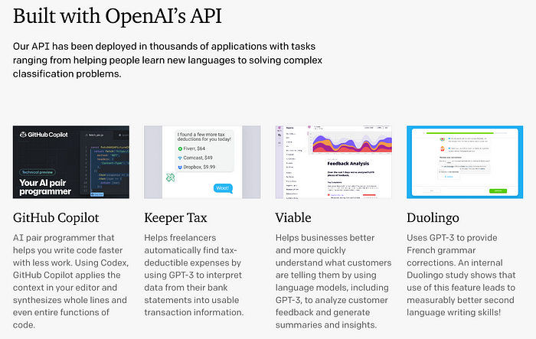Click the 'Technical preview' badge in Copilot image
This screenshot has height=339, width=536.
pyautogui.click(x=38, y=172)
